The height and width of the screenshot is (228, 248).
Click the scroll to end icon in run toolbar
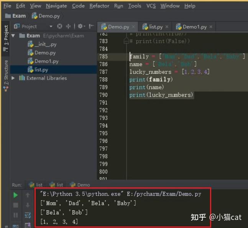(x=28, y=225)
